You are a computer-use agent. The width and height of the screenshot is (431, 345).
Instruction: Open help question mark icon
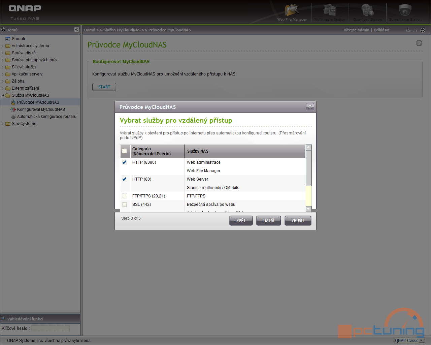tap(419, 43)
